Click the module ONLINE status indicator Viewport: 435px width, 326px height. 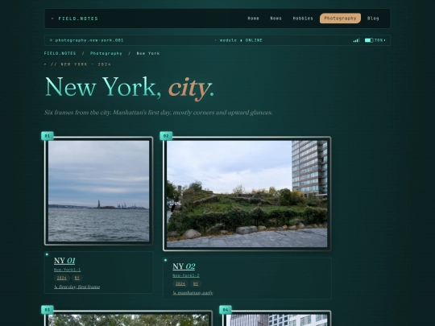pyautogui.click(x=238, y=40)
